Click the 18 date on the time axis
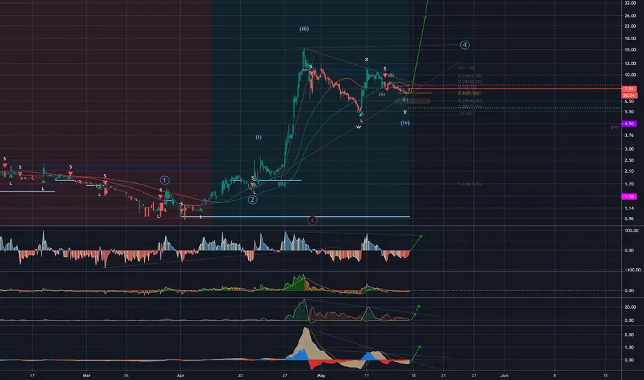This screenshot has width=644, height=380. 413,375
